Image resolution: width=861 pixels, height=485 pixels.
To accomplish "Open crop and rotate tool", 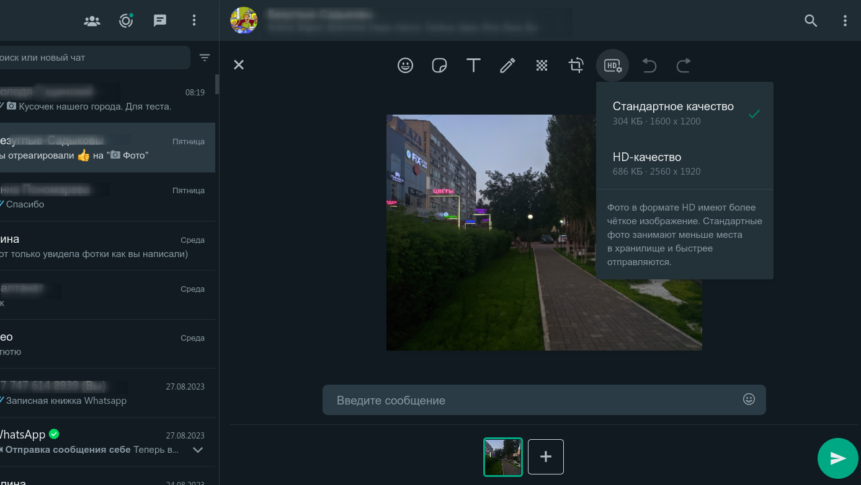I will click(x=576, y=65).
